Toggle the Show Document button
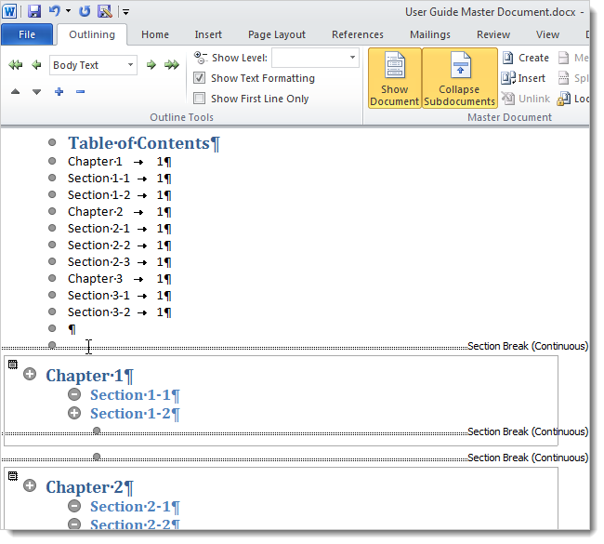Viewport: 604px width, 544px height. click(394, 78)
